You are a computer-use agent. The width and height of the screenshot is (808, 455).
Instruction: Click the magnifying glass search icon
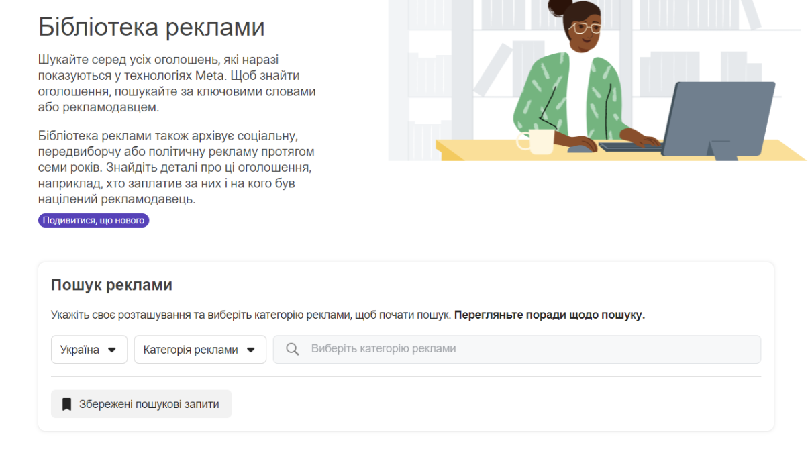point(292,350)
